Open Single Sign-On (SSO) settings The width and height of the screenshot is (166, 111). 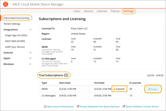point(16,35)
